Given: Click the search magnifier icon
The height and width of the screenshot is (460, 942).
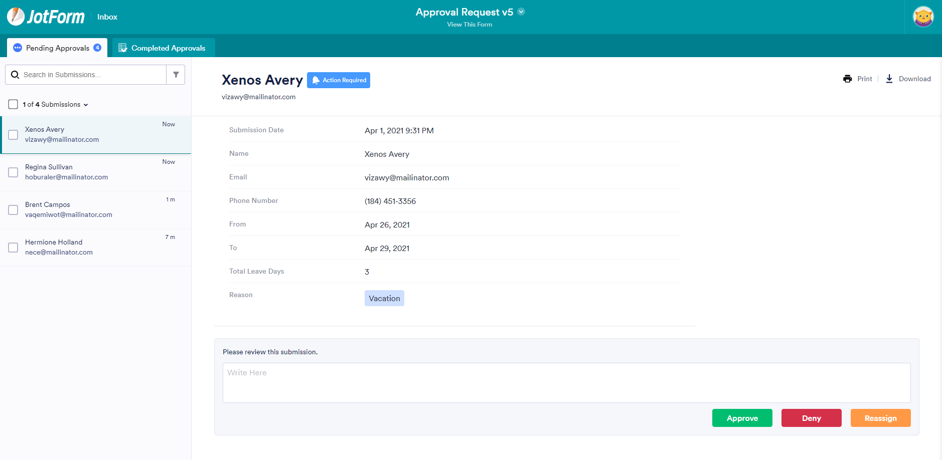Looking at the screenshot, I should (15, 75).
